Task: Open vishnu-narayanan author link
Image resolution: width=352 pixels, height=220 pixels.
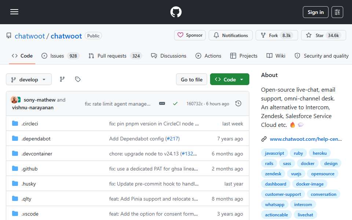Action: tap(33, 108)
